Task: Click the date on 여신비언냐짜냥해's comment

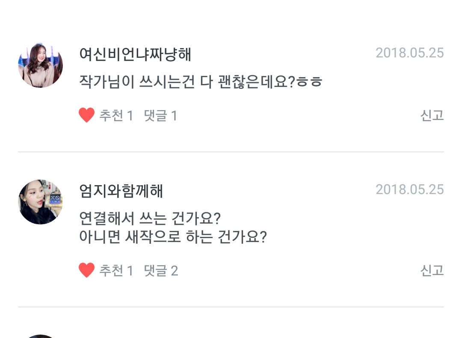Action: click(409, 53)
